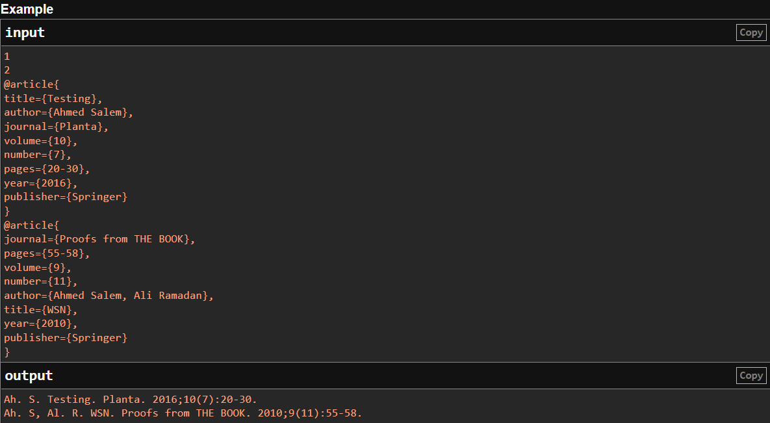Screen dimensions: 770x423
Task: Click output line ending 2016;10(7):20-30.
Action: point(130,399)
